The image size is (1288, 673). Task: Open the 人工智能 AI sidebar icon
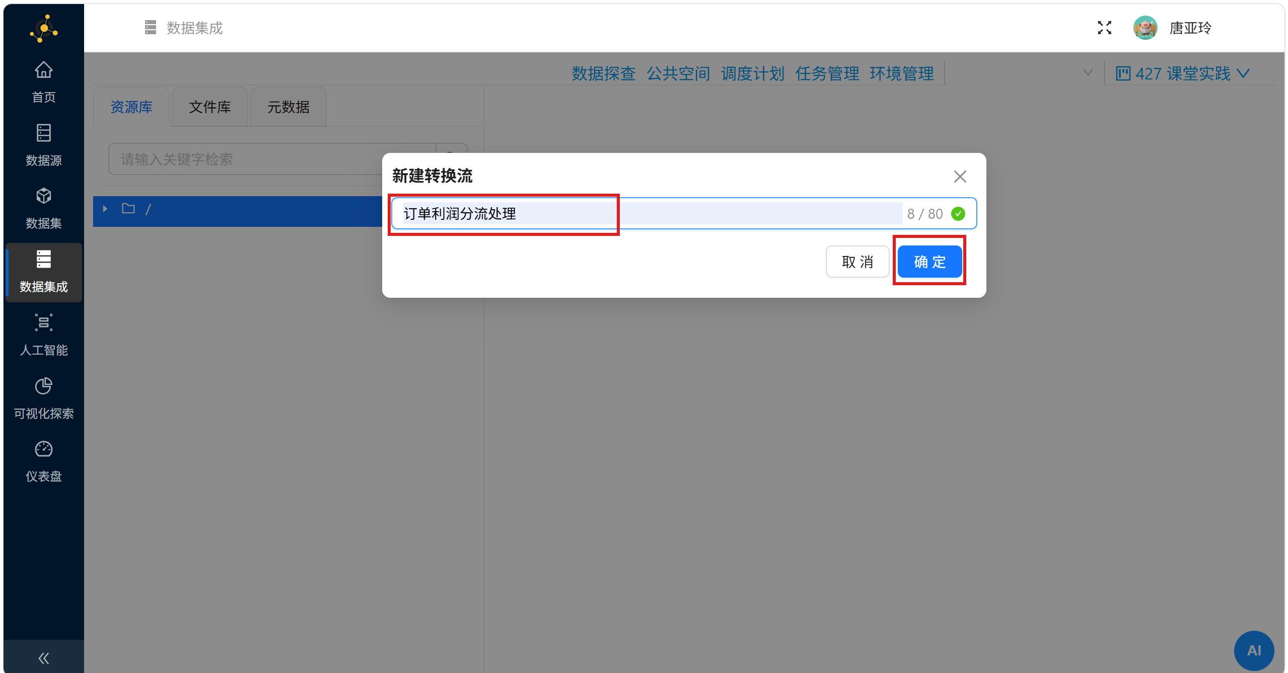(x=43, y=322)
